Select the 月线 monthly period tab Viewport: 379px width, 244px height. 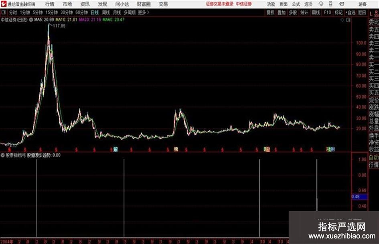117,12
